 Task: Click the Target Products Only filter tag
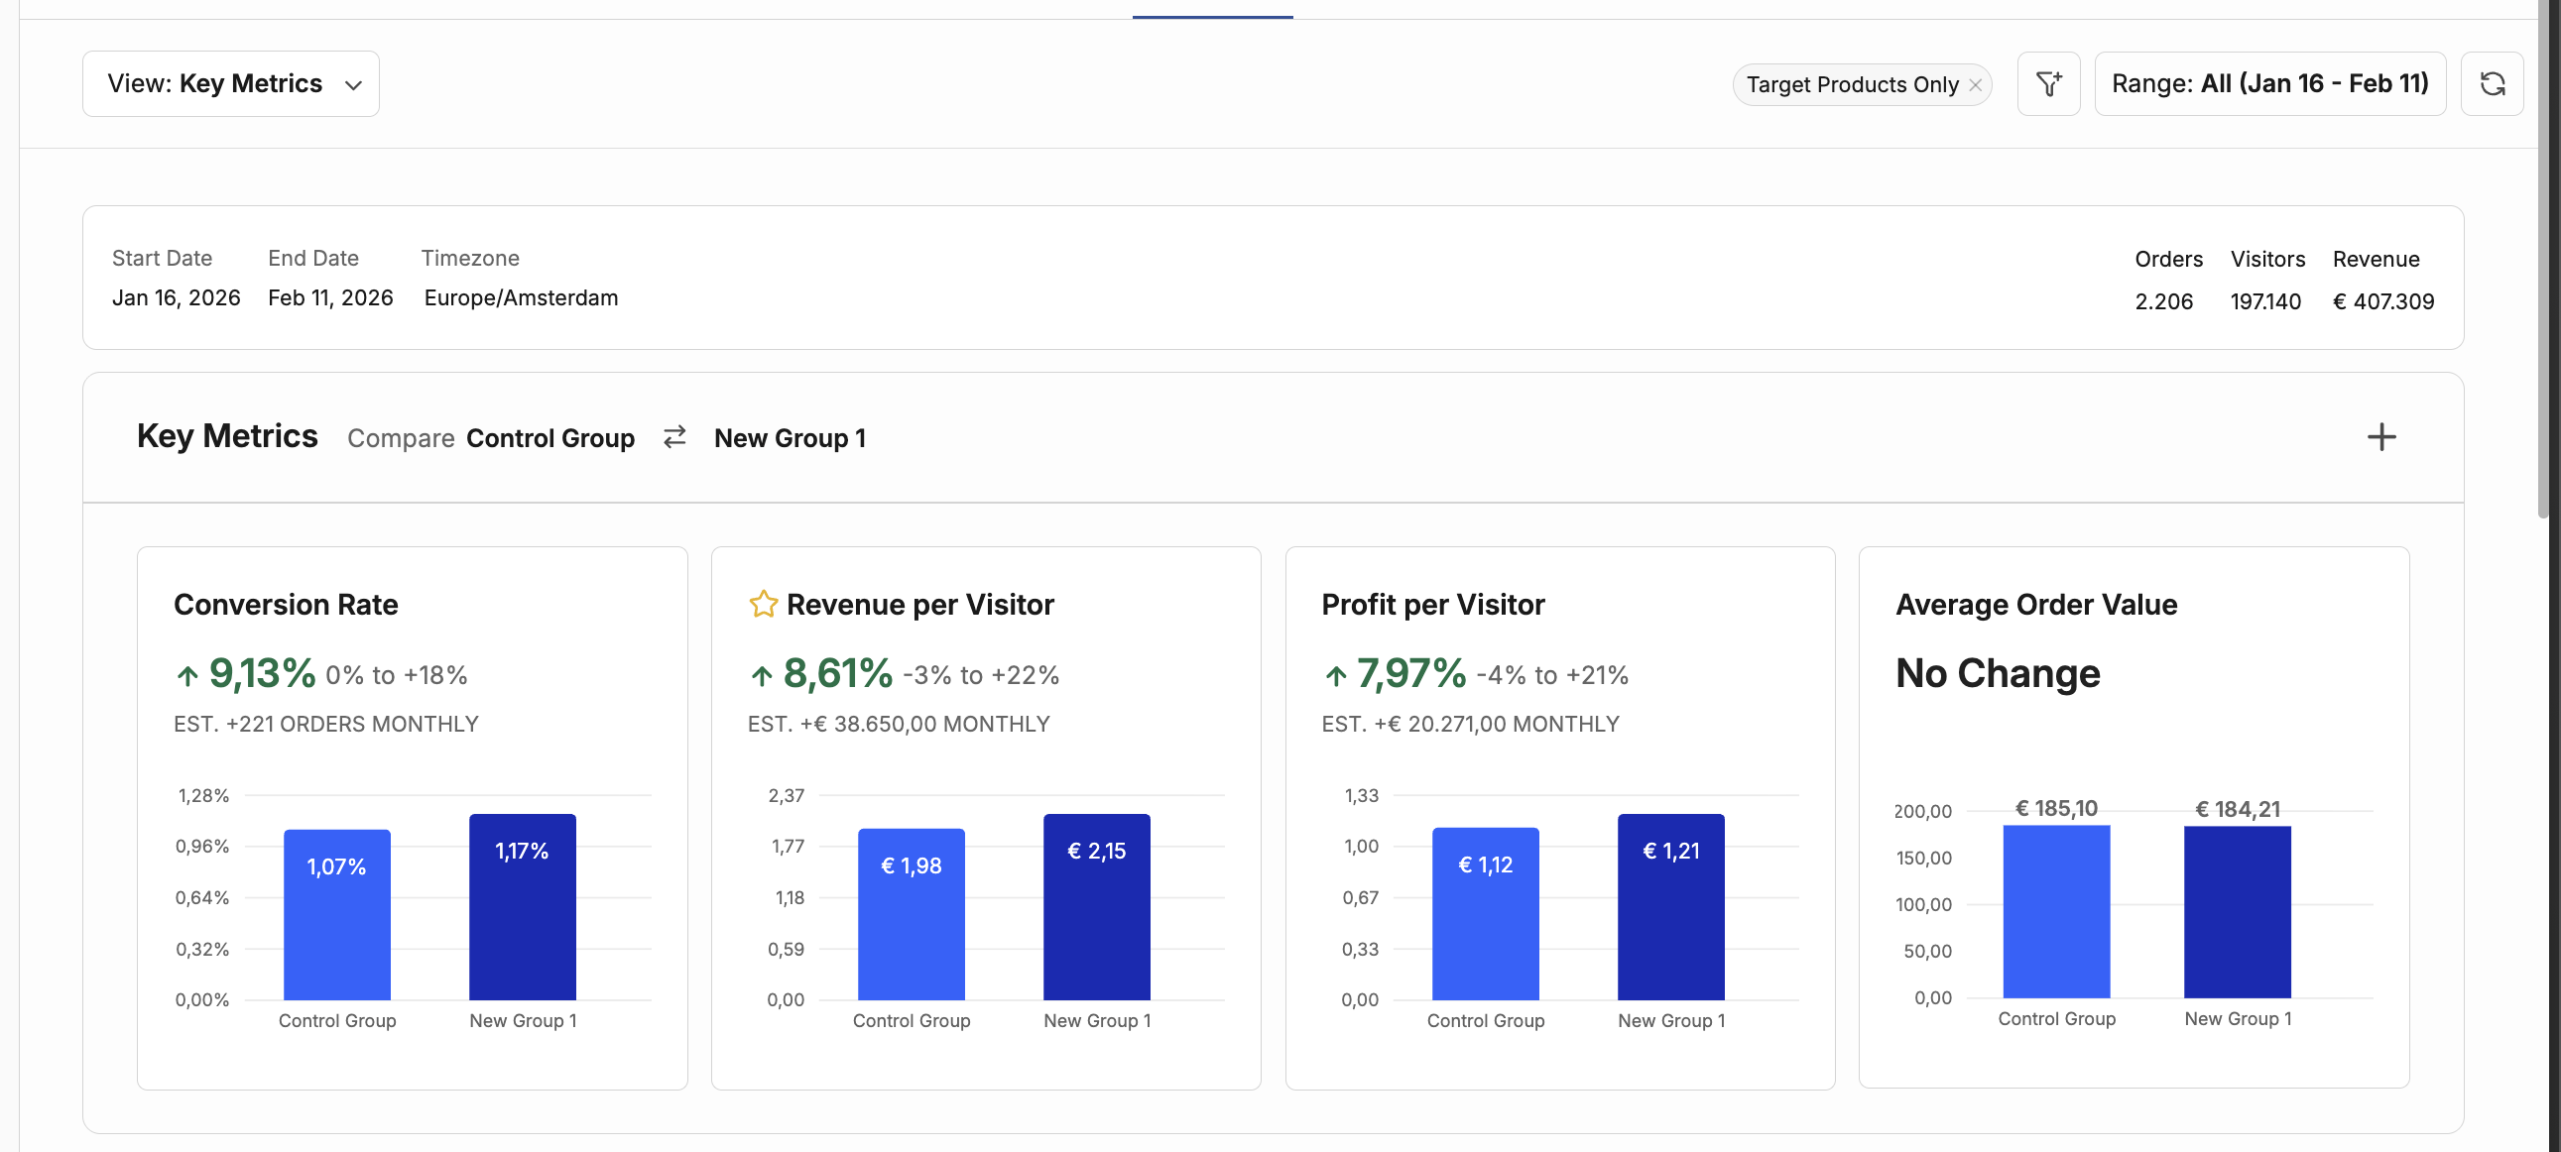coord(1851,85)
